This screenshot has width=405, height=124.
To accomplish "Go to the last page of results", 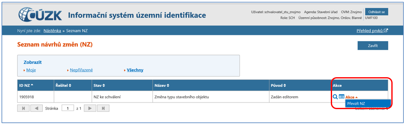I will click(x=103, y=108).
